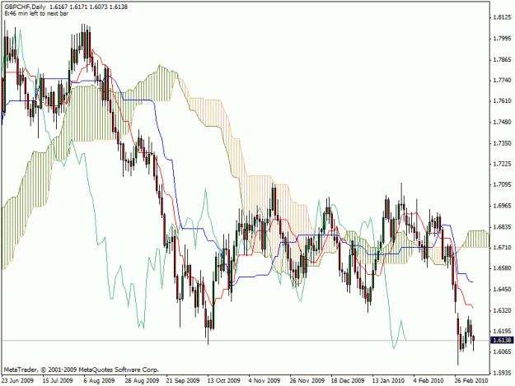Click the 1.6065 price axis label

pos(503,352)
